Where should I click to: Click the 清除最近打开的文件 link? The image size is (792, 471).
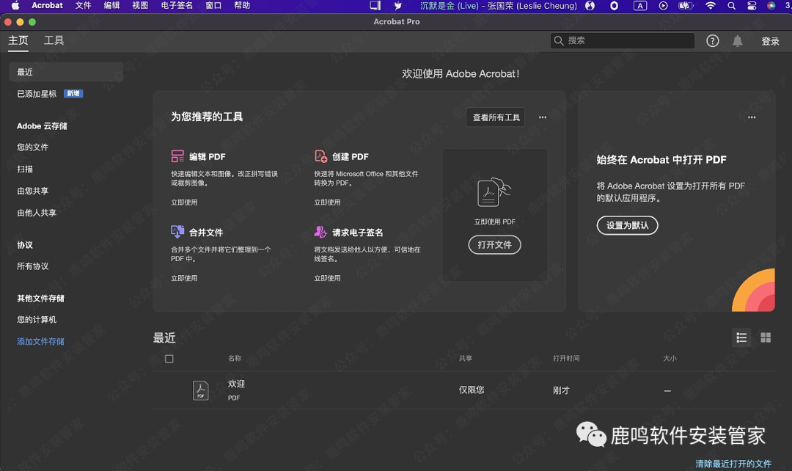point(733,463)
